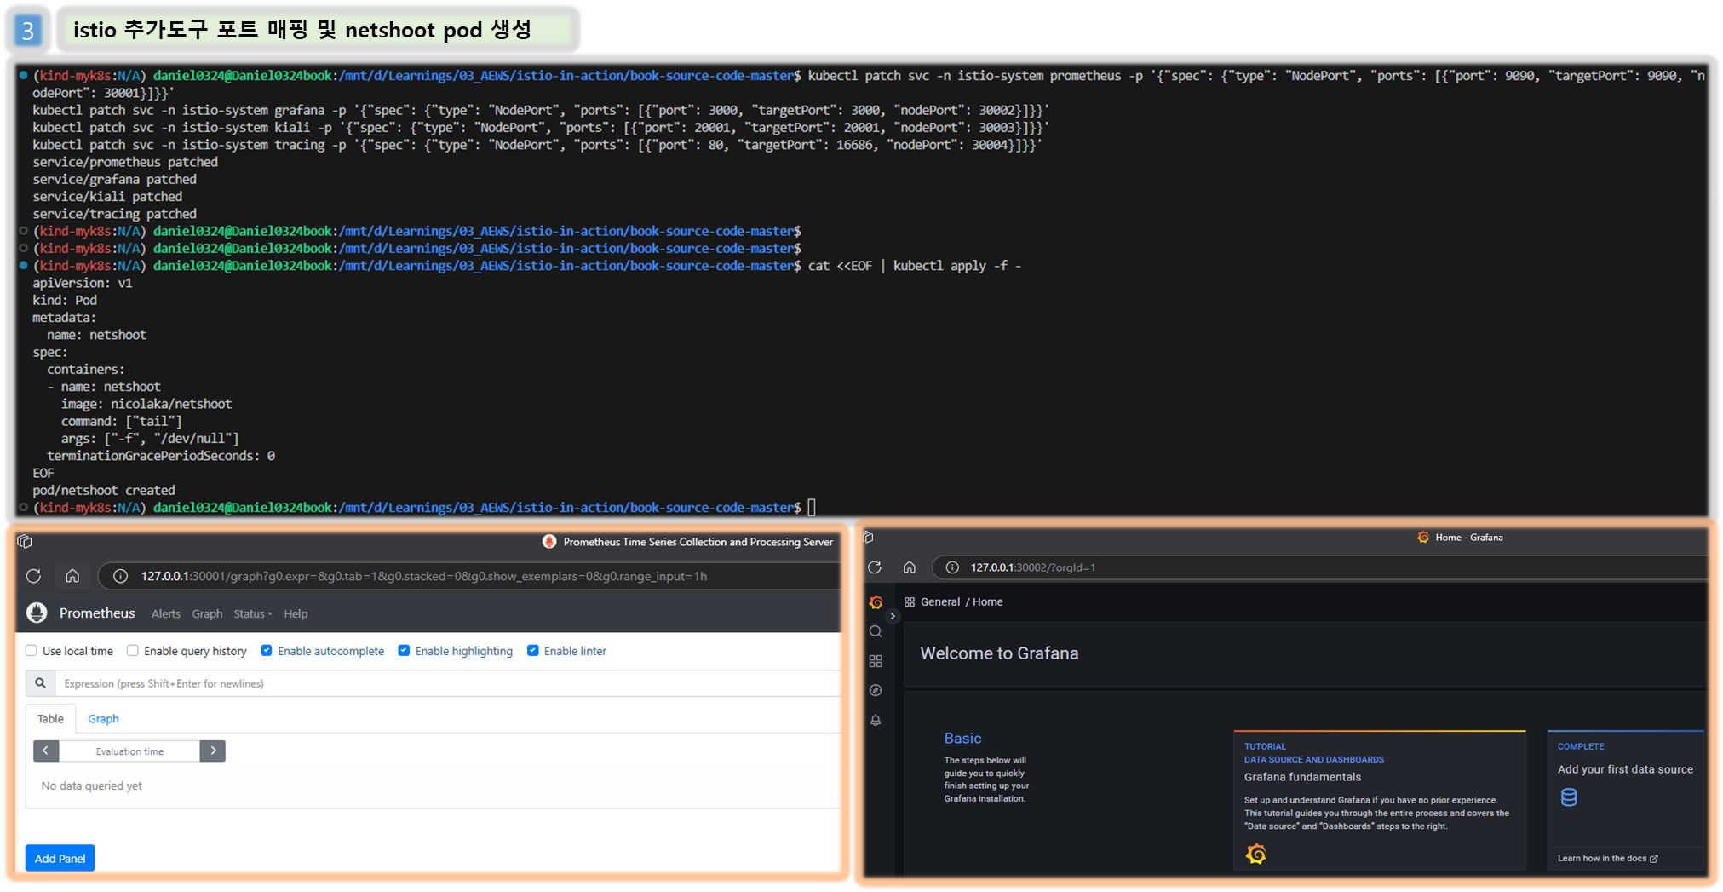Click 'service/kiali patched' terminal output
The width and height of the screenshot is (1723, 892).
tap(107, 196)
